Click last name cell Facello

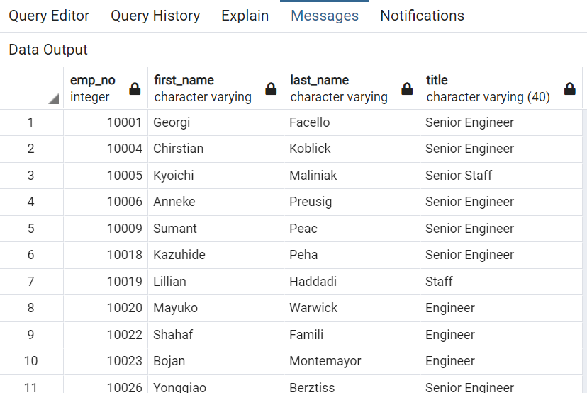click(352, 122)
